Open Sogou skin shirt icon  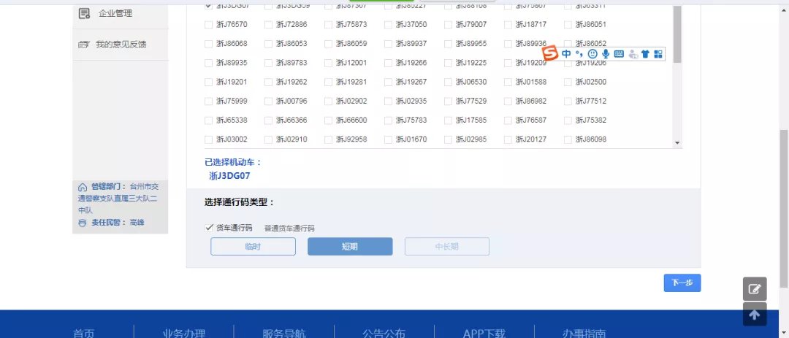646,54
